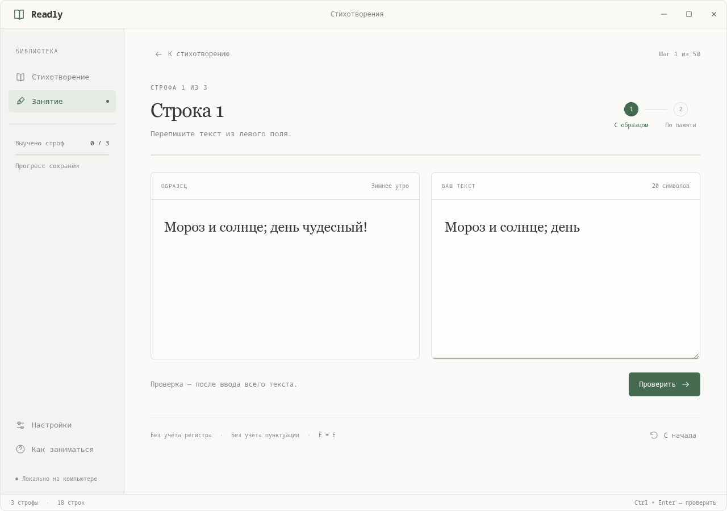Click the Readly app name text

click(x=47, y=15)
